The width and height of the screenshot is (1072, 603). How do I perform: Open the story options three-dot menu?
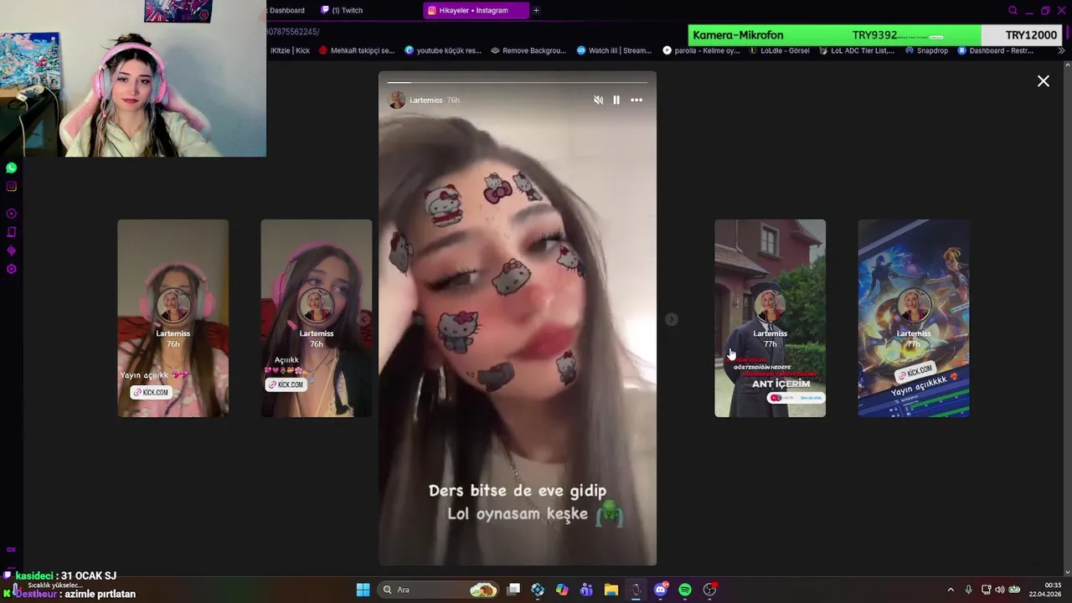[636, 100]
